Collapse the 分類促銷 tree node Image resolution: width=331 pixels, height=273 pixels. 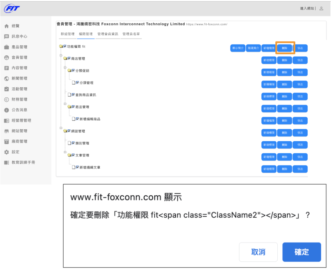click(x=65, y=67)
